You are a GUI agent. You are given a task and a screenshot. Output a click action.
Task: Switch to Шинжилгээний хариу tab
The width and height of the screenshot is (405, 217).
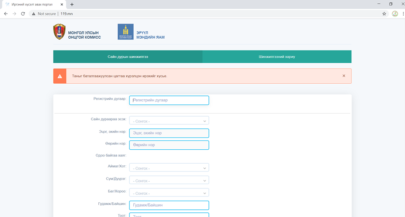pyautogui.click(x=277, y=57)
